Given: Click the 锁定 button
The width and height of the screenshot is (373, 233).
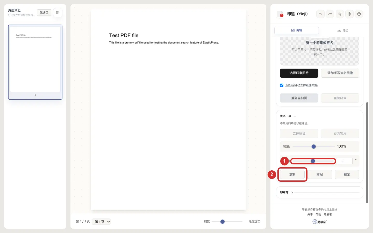Looking at the screenshot, I should pyautogui.click(x=347, y=174).
